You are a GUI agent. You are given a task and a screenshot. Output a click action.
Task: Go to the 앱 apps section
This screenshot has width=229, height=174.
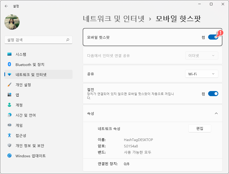click(x=20, y=95)
